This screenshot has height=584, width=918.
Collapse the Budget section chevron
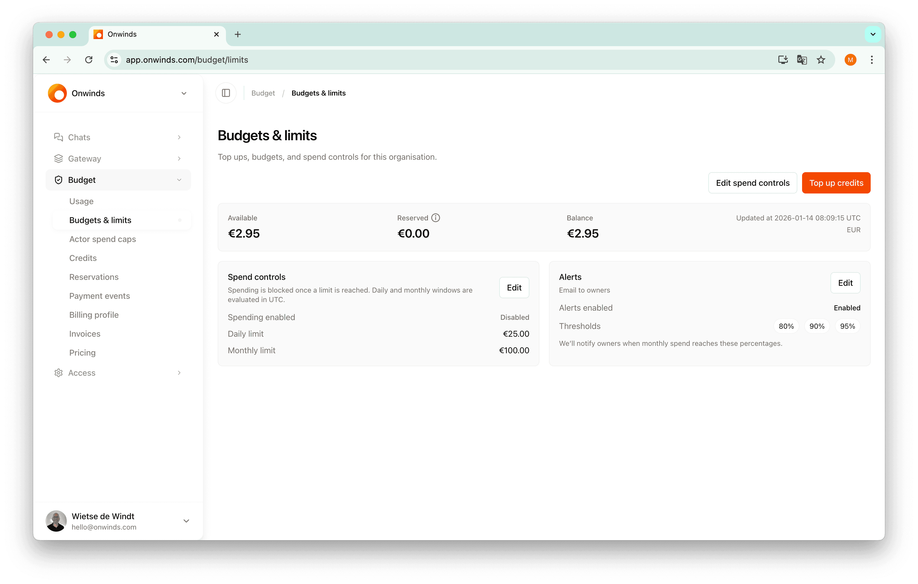pyautogui.click(x=179, y=180)
